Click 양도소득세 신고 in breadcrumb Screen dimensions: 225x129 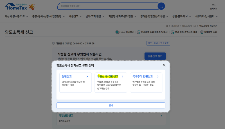pos(189,26)
